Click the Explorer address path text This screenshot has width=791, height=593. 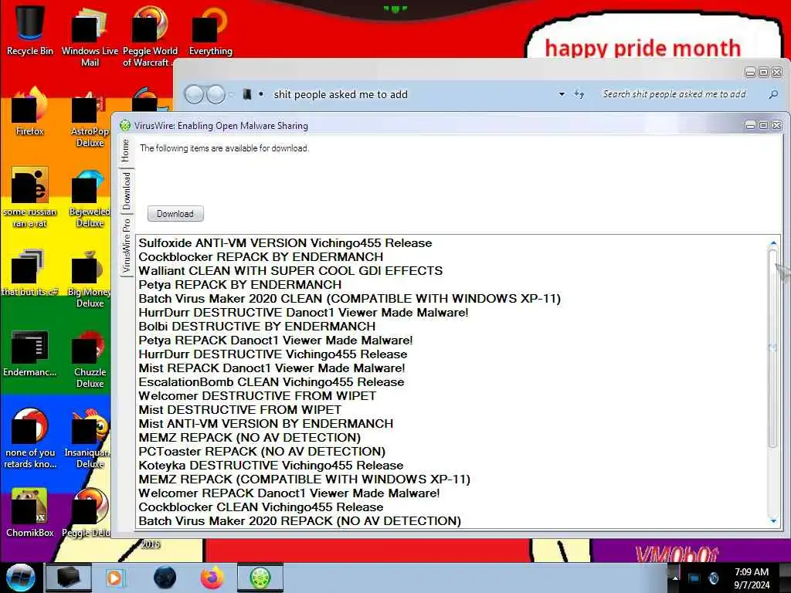click(341, 94)
